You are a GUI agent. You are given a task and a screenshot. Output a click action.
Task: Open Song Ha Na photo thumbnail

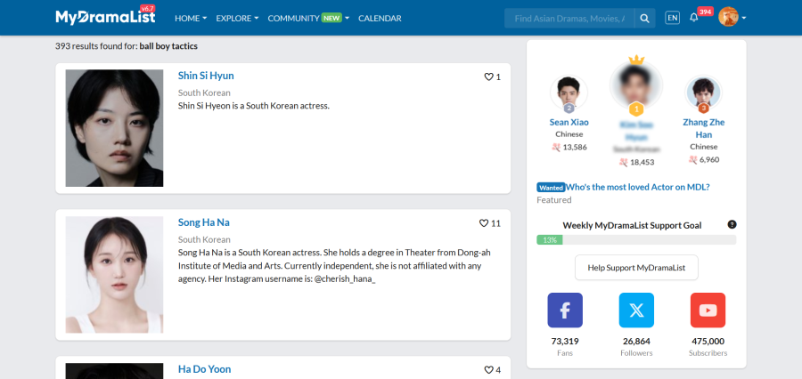click(x=114, y=275)
